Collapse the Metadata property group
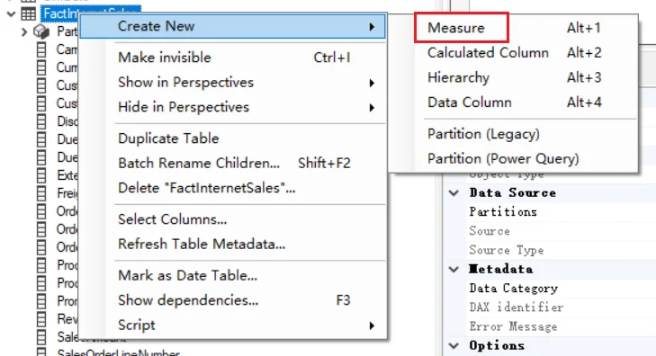This screenshot has height=356, width=656. click(454, 270)
